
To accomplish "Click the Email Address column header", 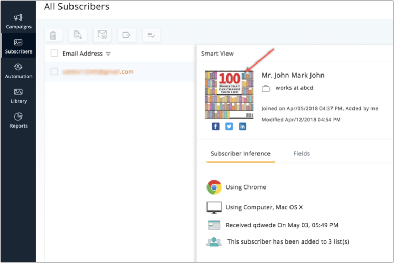I will click(82, 54).
